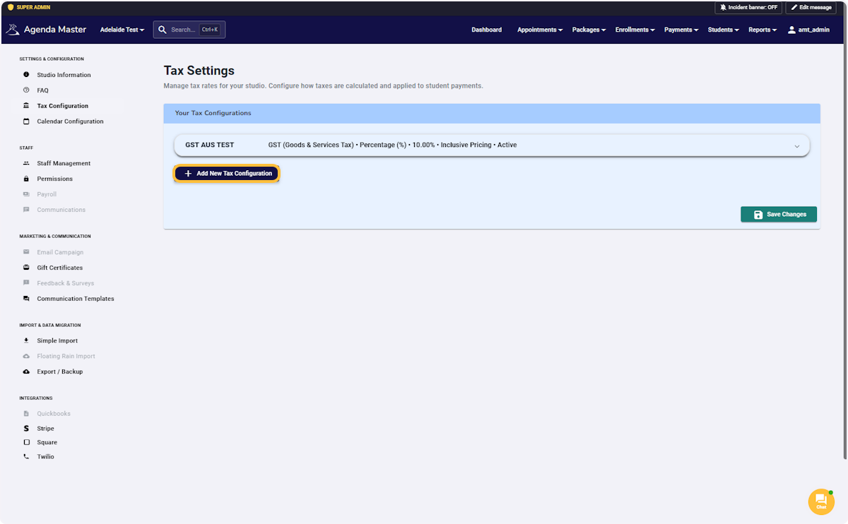Open the FAQ settings page

click(x=43, y=90)
